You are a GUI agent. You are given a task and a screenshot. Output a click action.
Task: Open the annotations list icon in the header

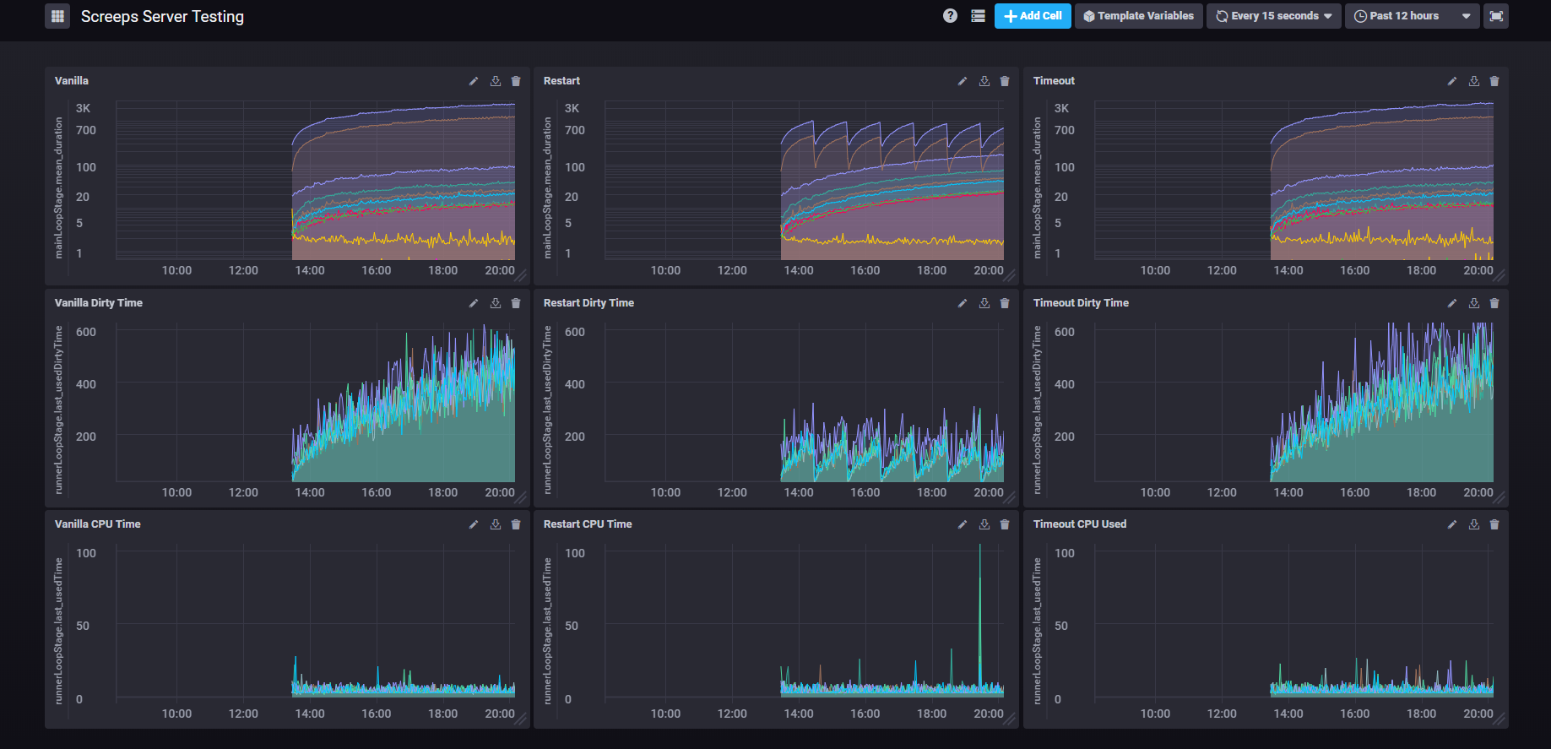point(978,16)
